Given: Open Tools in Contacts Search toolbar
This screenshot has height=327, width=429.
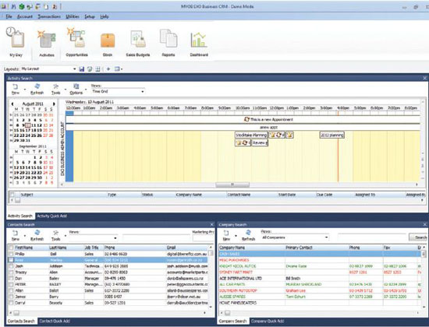Looking at the screenshot, I should pos(56,235).
